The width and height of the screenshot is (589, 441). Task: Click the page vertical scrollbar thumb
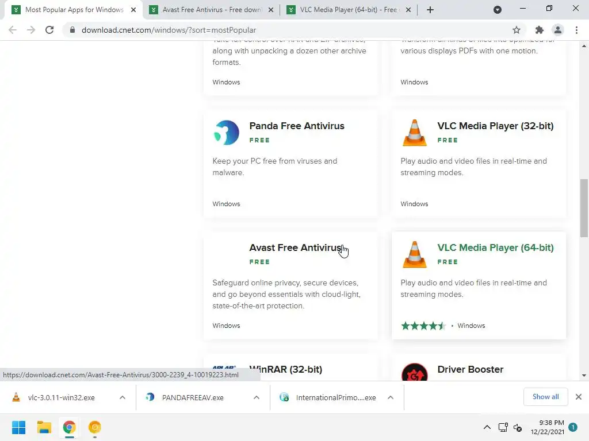pos(584,208)
